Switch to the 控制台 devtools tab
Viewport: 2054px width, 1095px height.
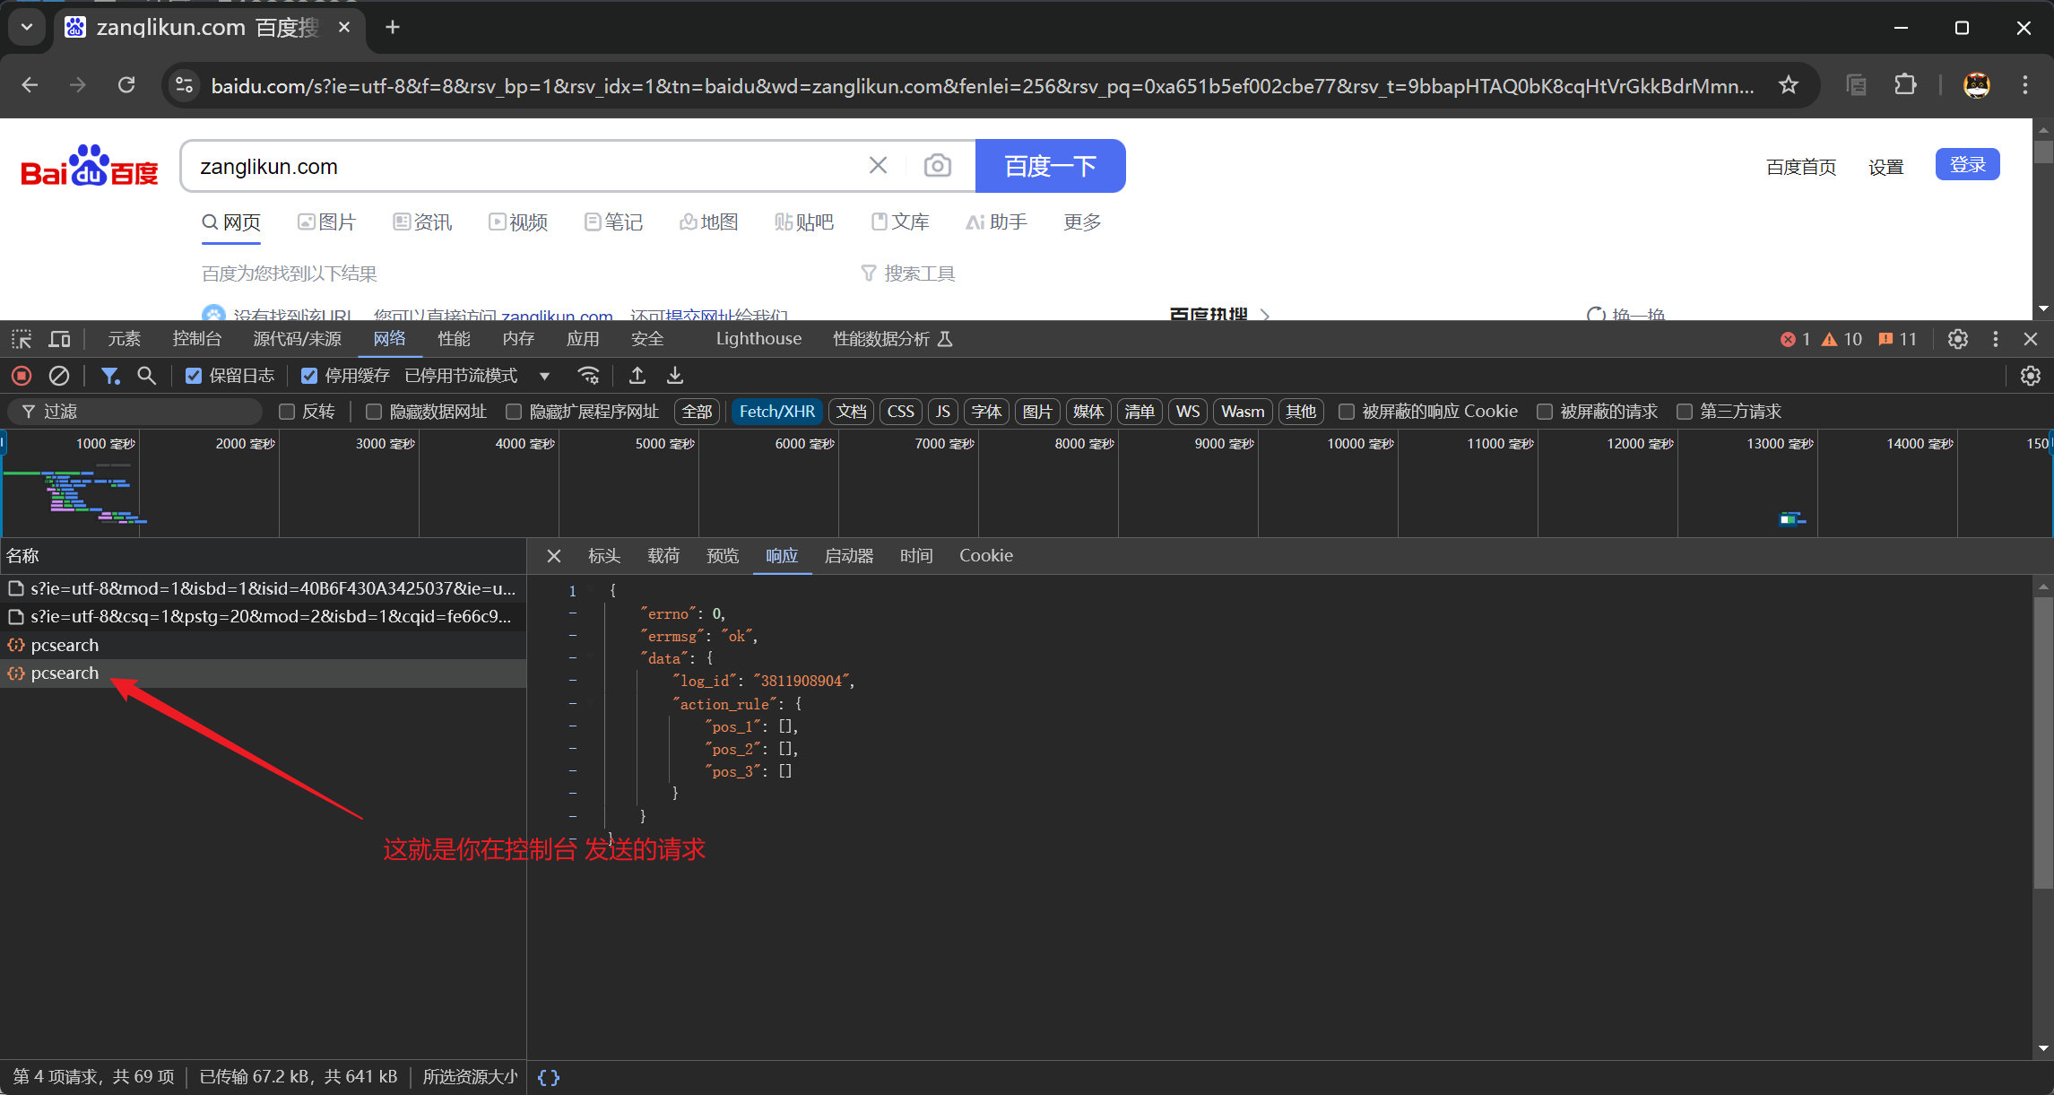(196, 339)
